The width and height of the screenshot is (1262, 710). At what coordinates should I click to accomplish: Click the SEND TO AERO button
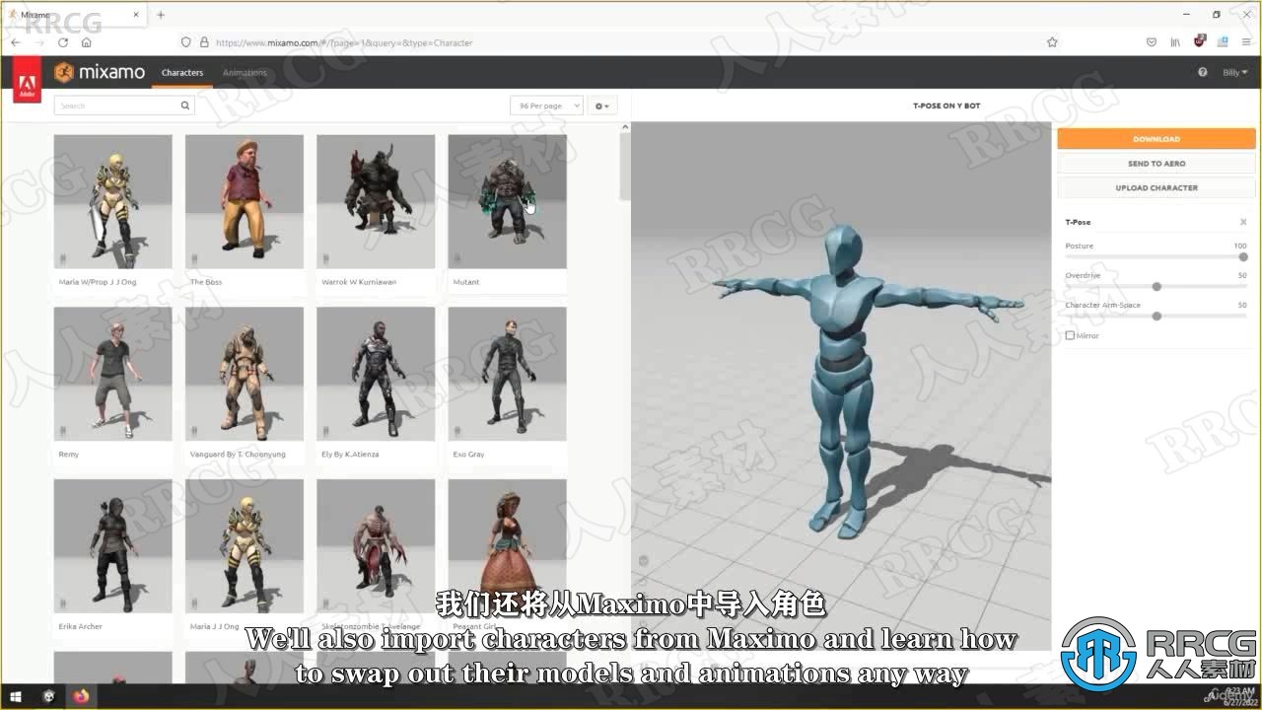(1156, 164)
